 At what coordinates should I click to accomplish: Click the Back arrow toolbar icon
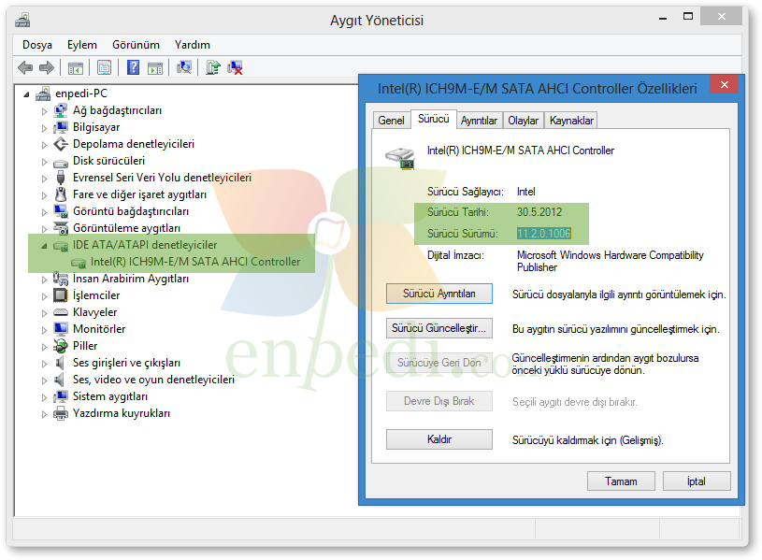point(25,67)
